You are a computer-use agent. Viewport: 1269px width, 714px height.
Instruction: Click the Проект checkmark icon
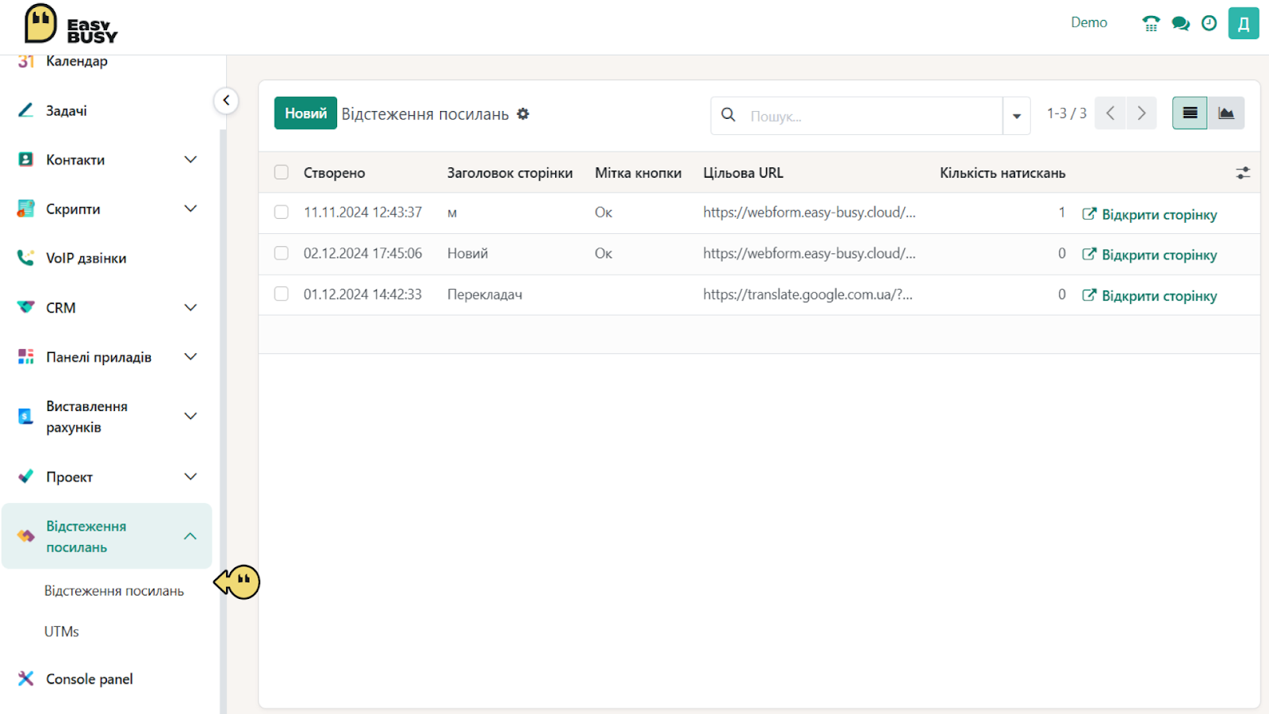[26, 477]
